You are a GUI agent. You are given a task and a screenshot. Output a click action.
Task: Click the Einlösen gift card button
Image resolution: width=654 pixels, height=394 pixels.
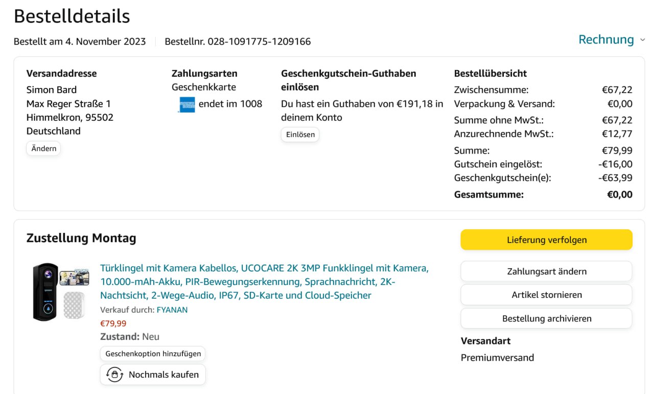point(300,135)
